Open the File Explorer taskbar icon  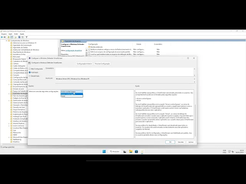pos(131,151)
